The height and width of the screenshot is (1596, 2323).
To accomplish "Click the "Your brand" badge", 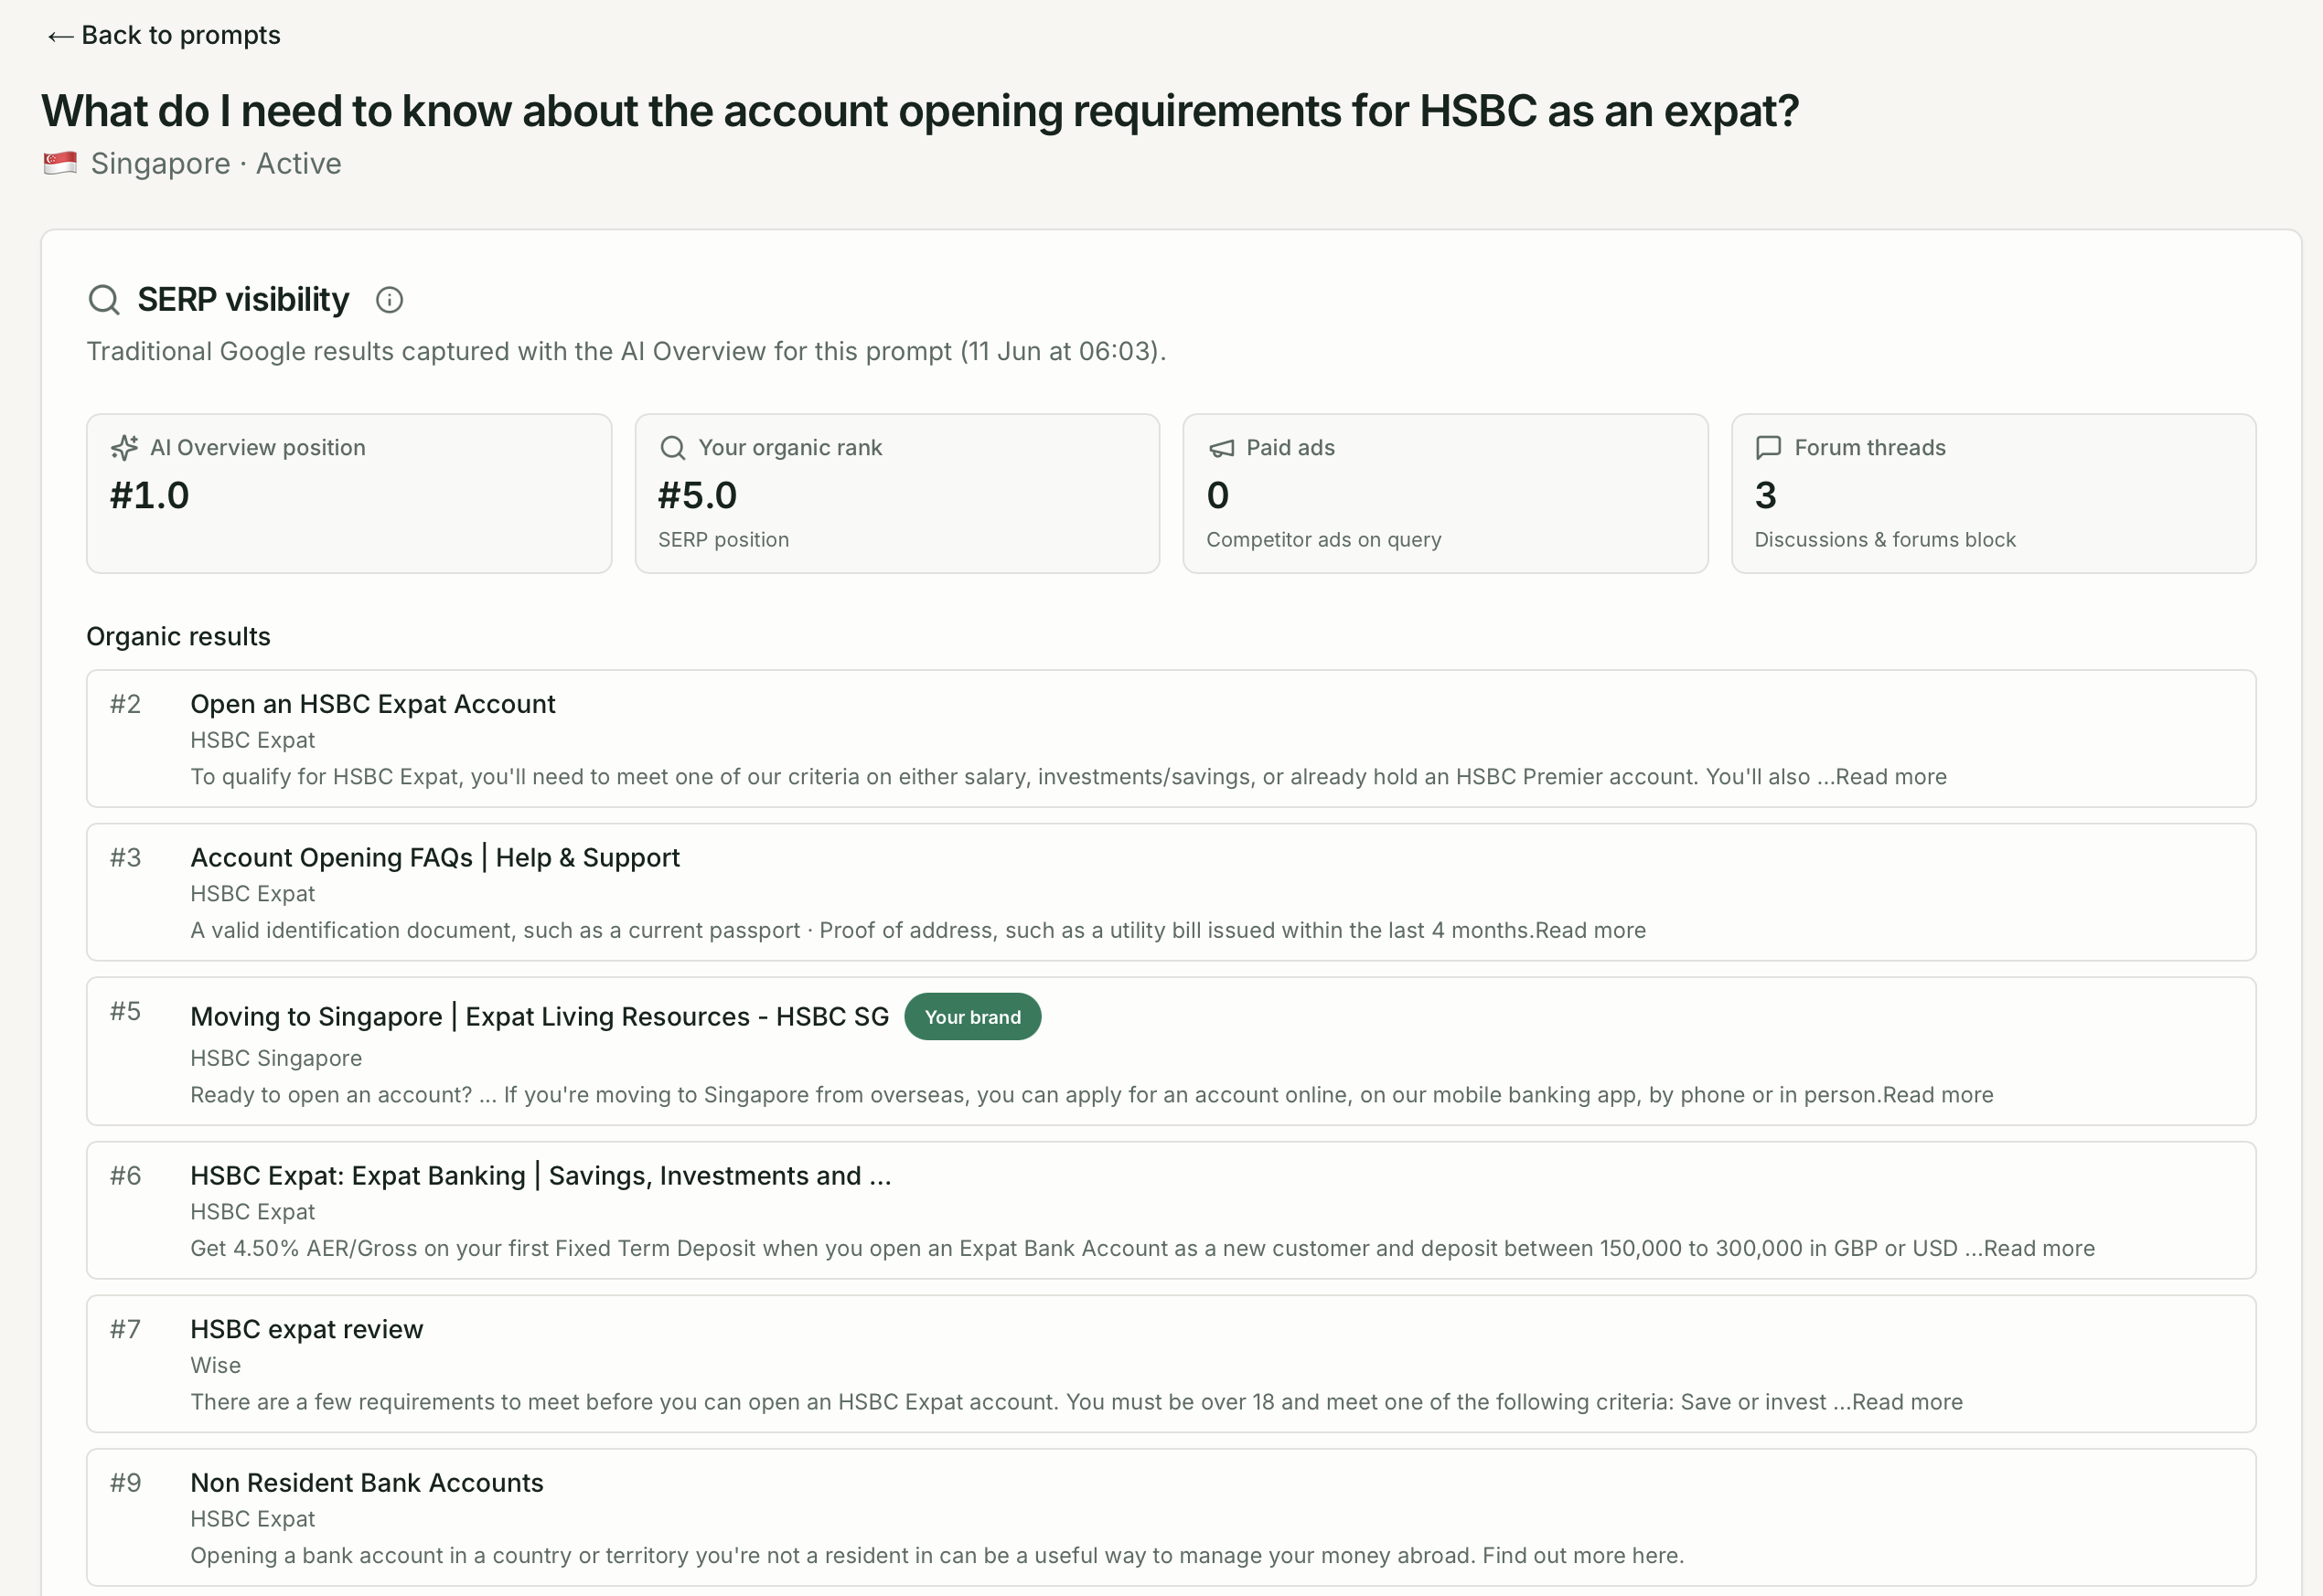I will [x=972, y=1017].
